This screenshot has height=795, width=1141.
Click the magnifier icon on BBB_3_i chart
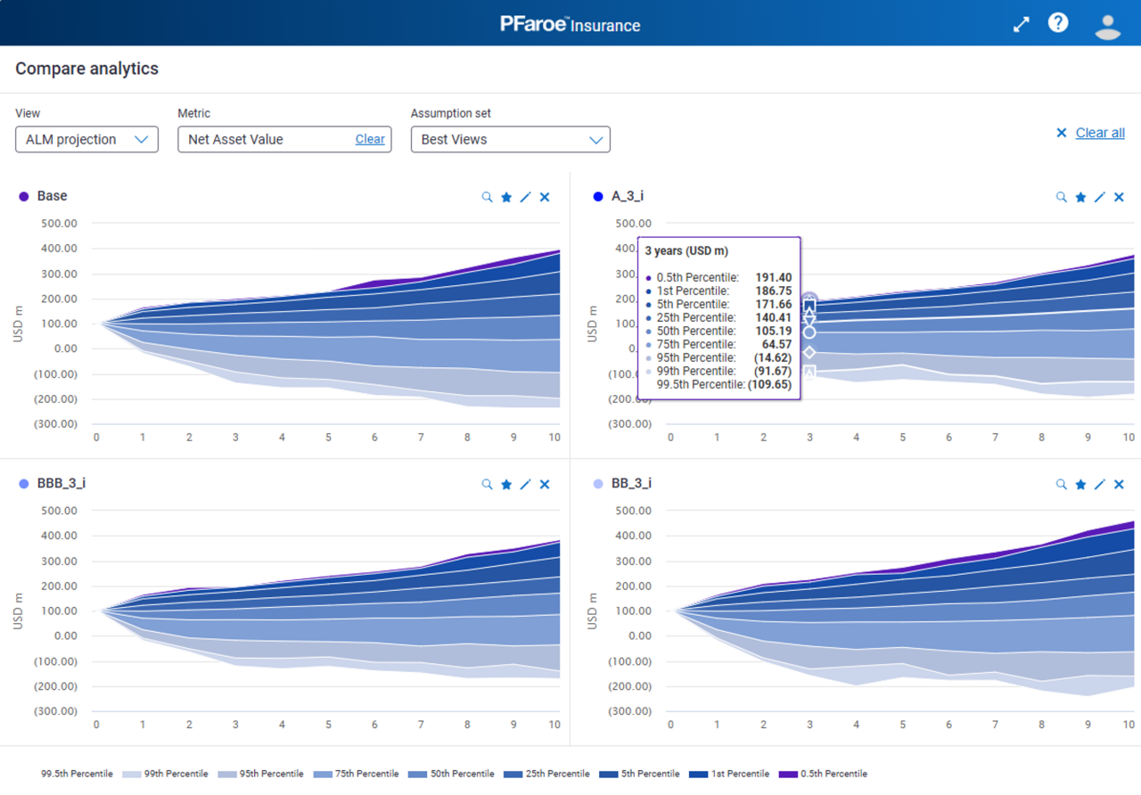[x=487, y=484]
